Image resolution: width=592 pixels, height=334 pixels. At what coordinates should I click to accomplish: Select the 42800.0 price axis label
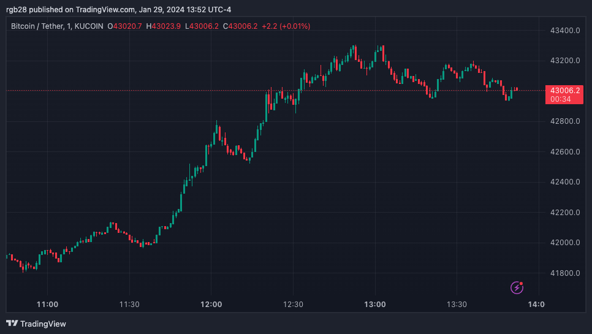[x=565, y=121]
